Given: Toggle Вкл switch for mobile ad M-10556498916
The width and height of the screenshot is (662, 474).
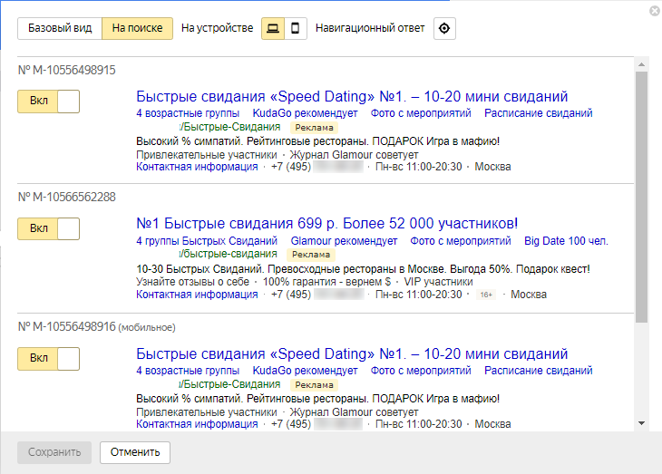Looking at the screenshot, I should (49, 358).
